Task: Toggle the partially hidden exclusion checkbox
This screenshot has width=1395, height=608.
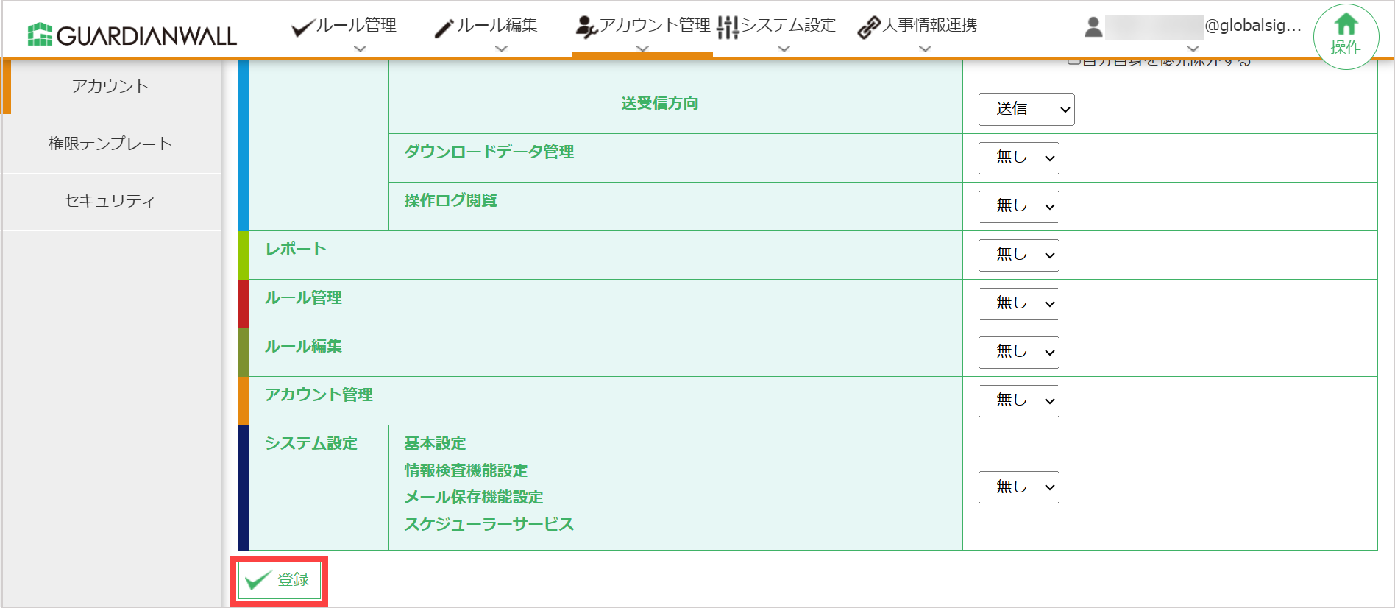Action: click(1074, 62)
